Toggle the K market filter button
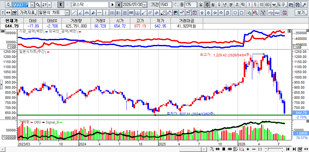Image resolution: width=309 pixels, height=152 pixels. (x=61, y=4)
